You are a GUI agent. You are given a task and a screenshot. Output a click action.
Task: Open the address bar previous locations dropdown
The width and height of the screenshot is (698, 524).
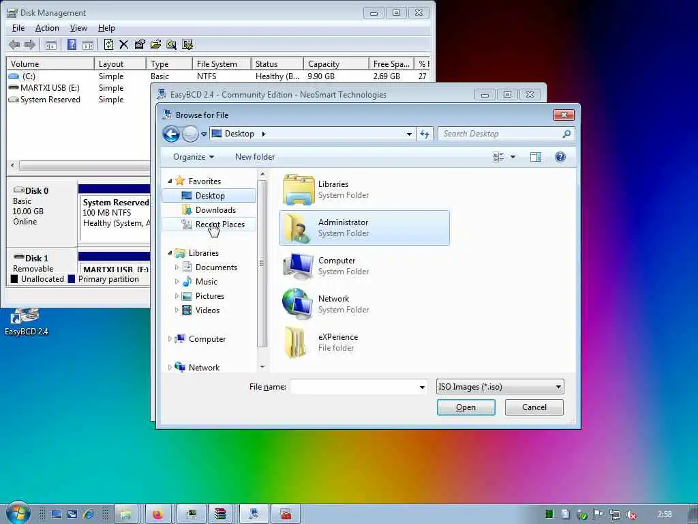409,134
